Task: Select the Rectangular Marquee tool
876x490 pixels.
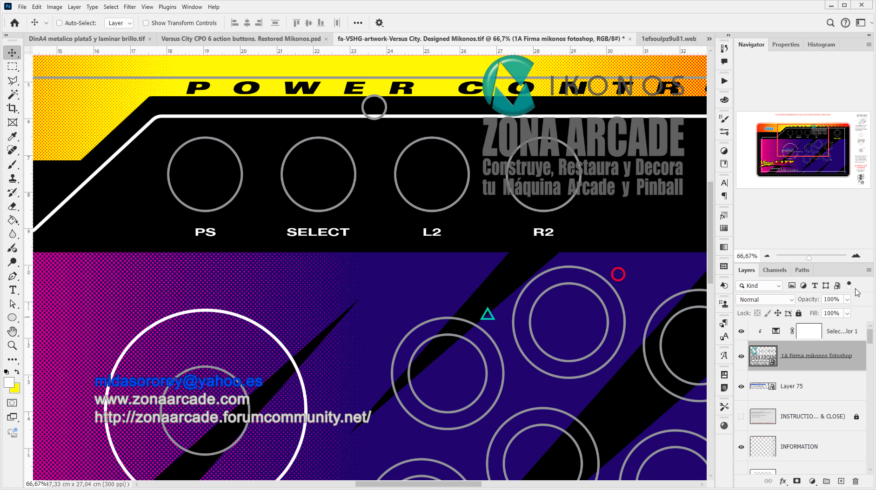Action: pos(13,66)
